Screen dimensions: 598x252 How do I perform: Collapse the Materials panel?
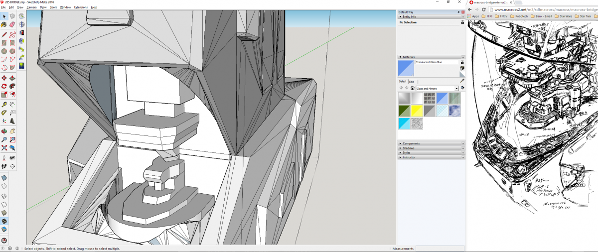pos(431,57)
